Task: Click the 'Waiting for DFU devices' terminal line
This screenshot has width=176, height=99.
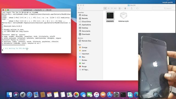Action: (16, 48)
